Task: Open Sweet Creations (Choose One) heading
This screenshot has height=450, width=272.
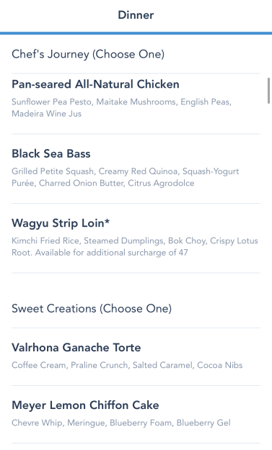Action: (x=92, y=308)
